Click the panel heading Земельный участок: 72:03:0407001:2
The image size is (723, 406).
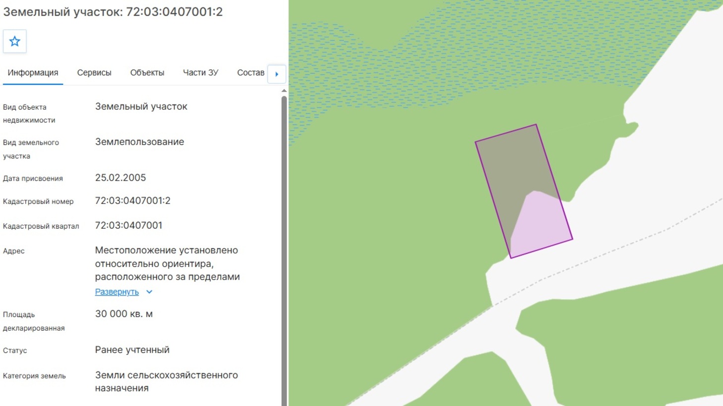pyautogui.click(x=113, y=12)
